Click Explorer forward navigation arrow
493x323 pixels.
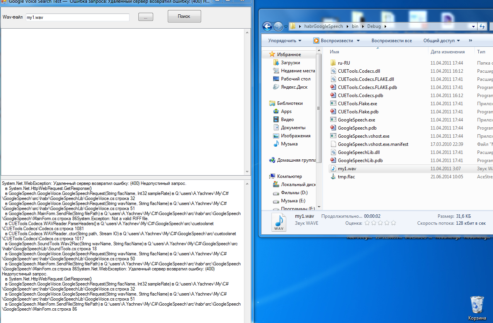pos(278,26)
